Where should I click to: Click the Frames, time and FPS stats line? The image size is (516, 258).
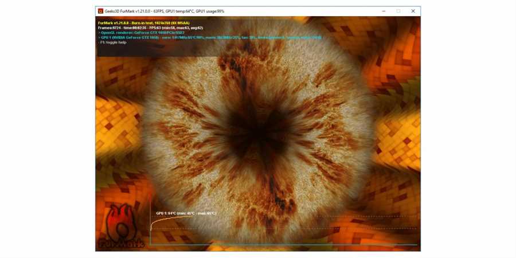click(150, 28)
